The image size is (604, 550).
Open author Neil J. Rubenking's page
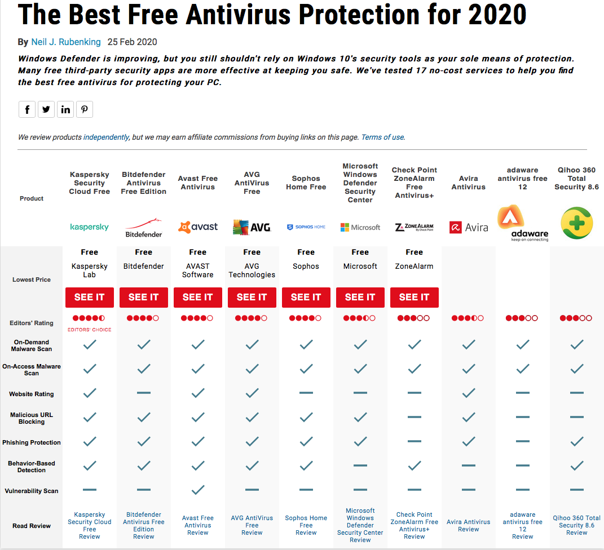[x=66, y=42]
